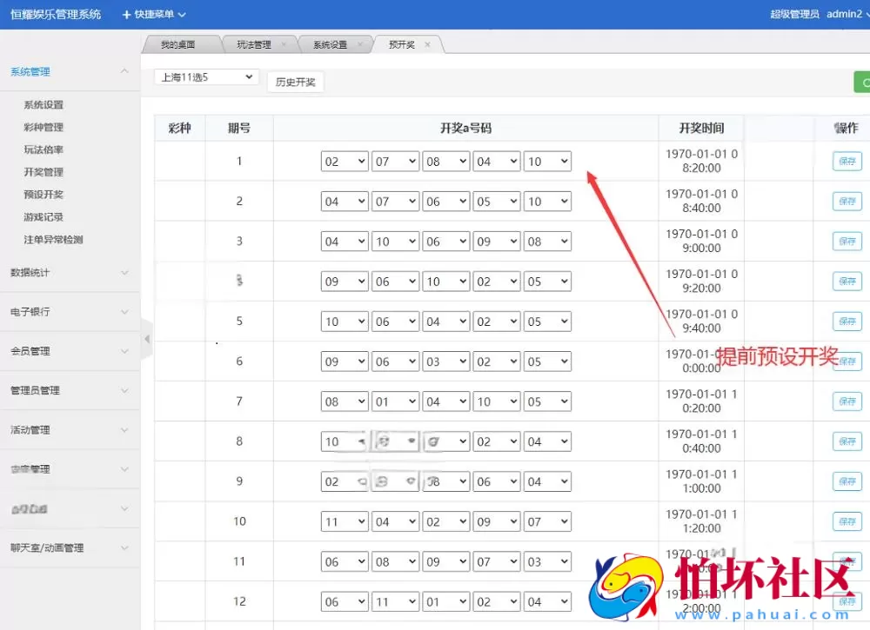The image size is (870, 630).
Task: Switch to the 预开奖 tab
Action: tap(403, 43)
